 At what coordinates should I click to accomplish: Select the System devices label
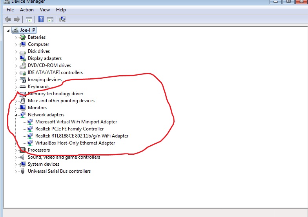coord(44,164)
